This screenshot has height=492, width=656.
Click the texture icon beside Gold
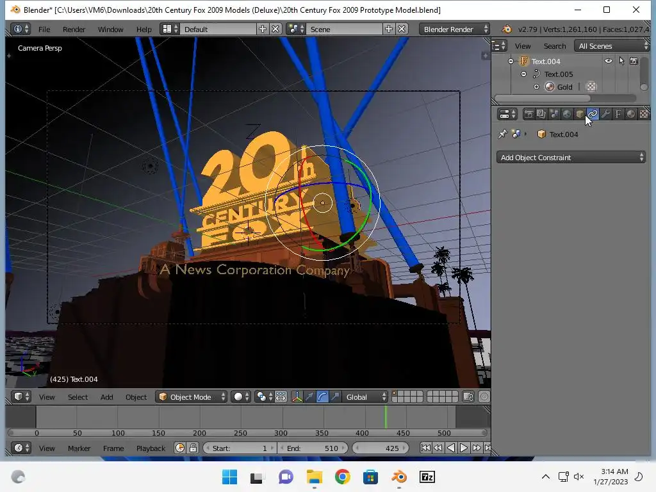[591, 86]
